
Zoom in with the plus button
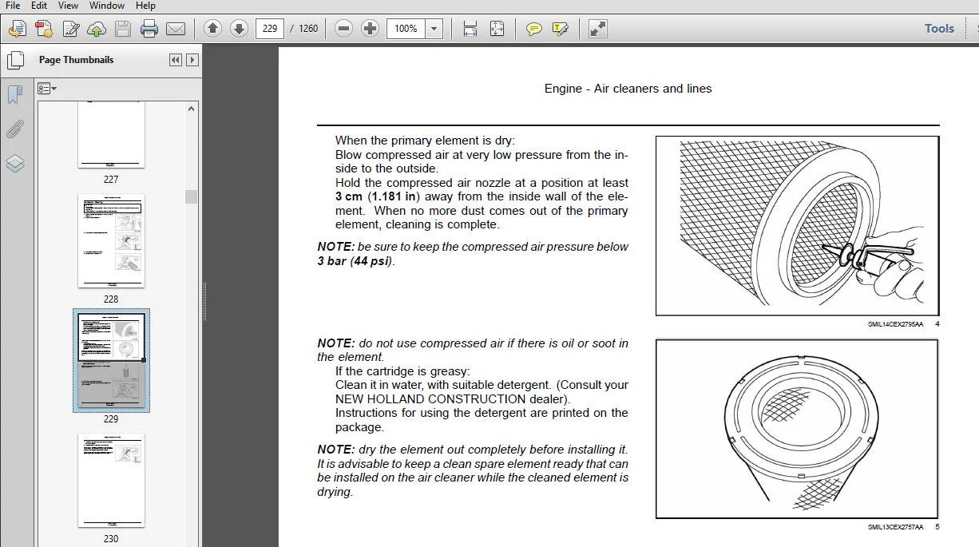coord(370,29)
